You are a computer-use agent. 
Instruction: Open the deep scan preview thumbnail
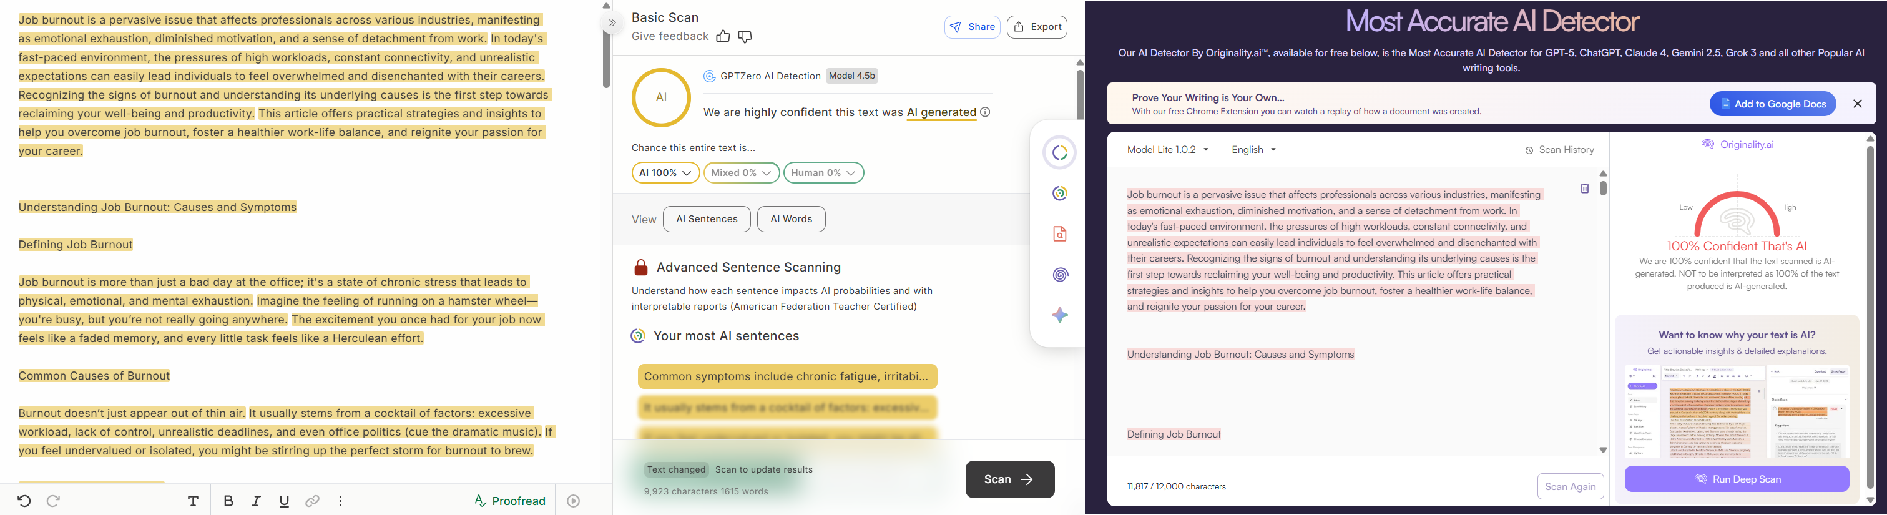click(1737, 412)
